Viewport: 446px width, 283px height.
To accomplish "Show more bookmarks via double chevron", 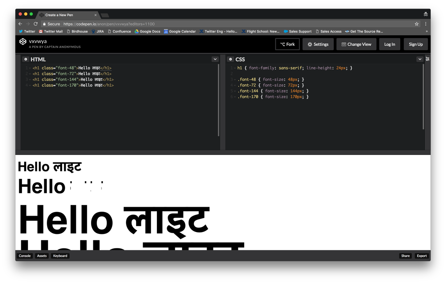I will (x=427, y=32).
